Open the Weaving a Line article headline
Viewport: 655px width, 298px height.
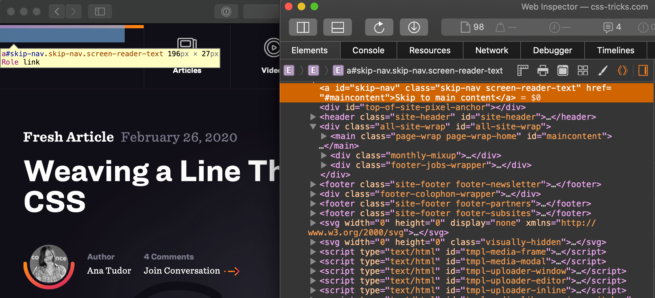coord(152,186)
